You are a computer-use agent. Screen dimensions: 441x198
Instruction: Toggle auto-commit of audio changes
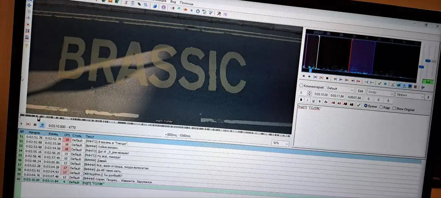click(x=393, y=85)
